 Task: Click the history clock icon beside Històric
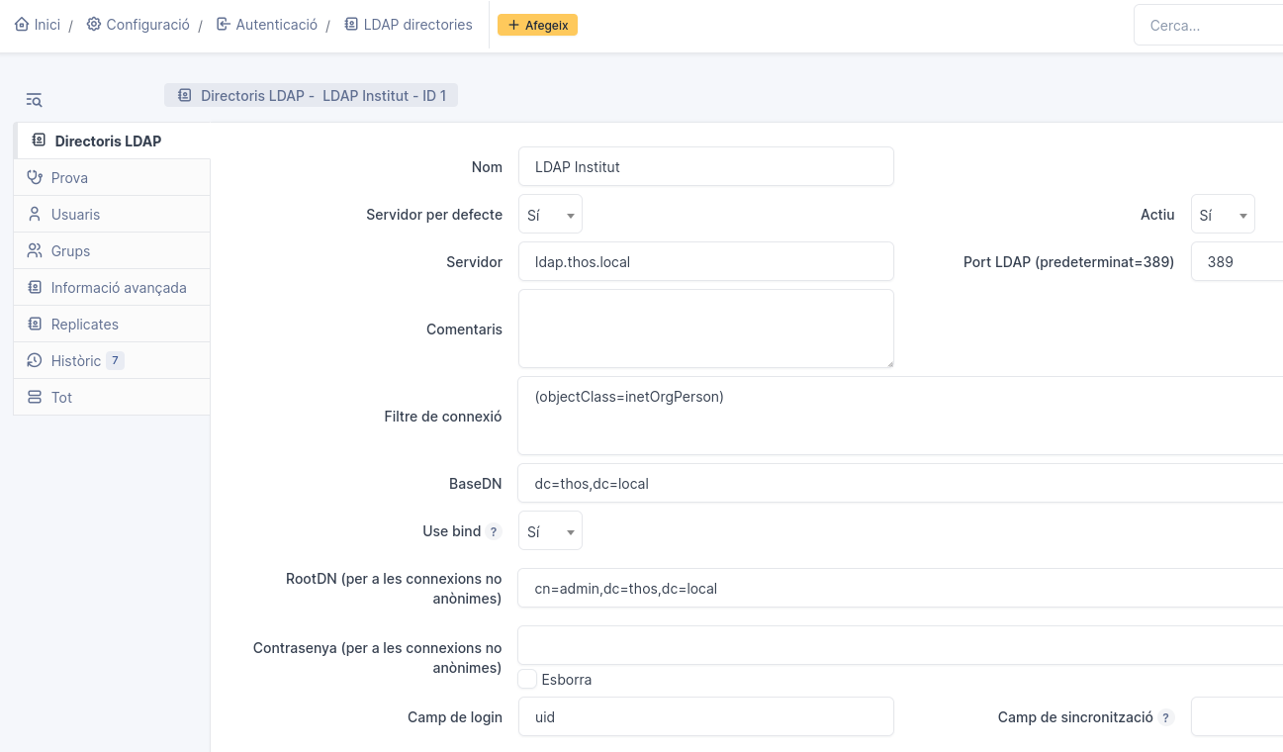tap(35, 361)
